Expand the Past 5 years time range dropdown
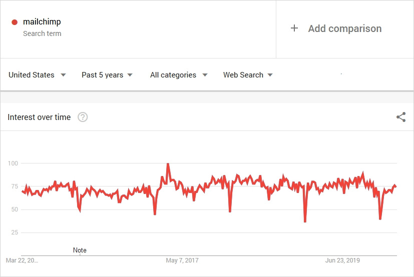 pos(107,75)
